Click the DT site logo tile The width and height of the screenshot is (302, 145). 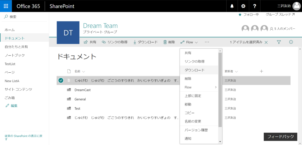click(68, 32)
